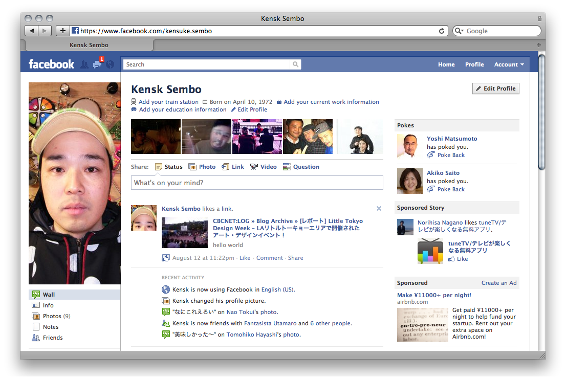Click the search magnifier button
The height and width of the screenshot is (379, 566).
[296, 64]
